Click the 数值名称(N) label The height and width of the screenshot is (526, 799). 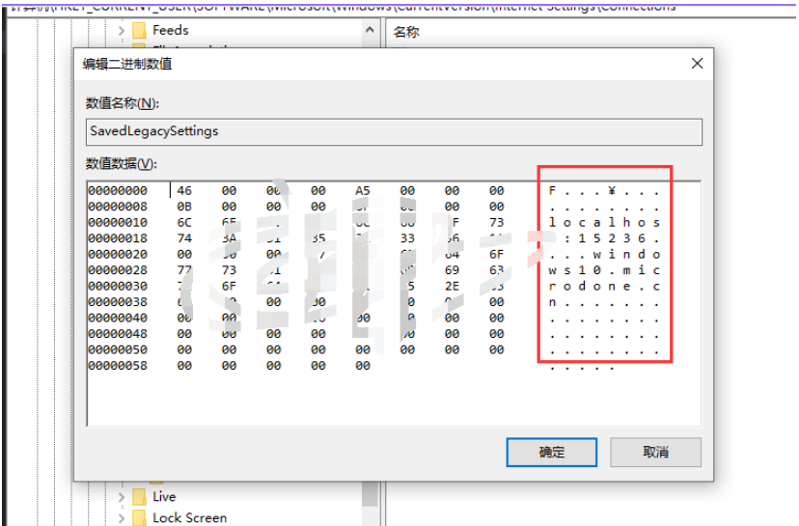click(x=123, y=103)
